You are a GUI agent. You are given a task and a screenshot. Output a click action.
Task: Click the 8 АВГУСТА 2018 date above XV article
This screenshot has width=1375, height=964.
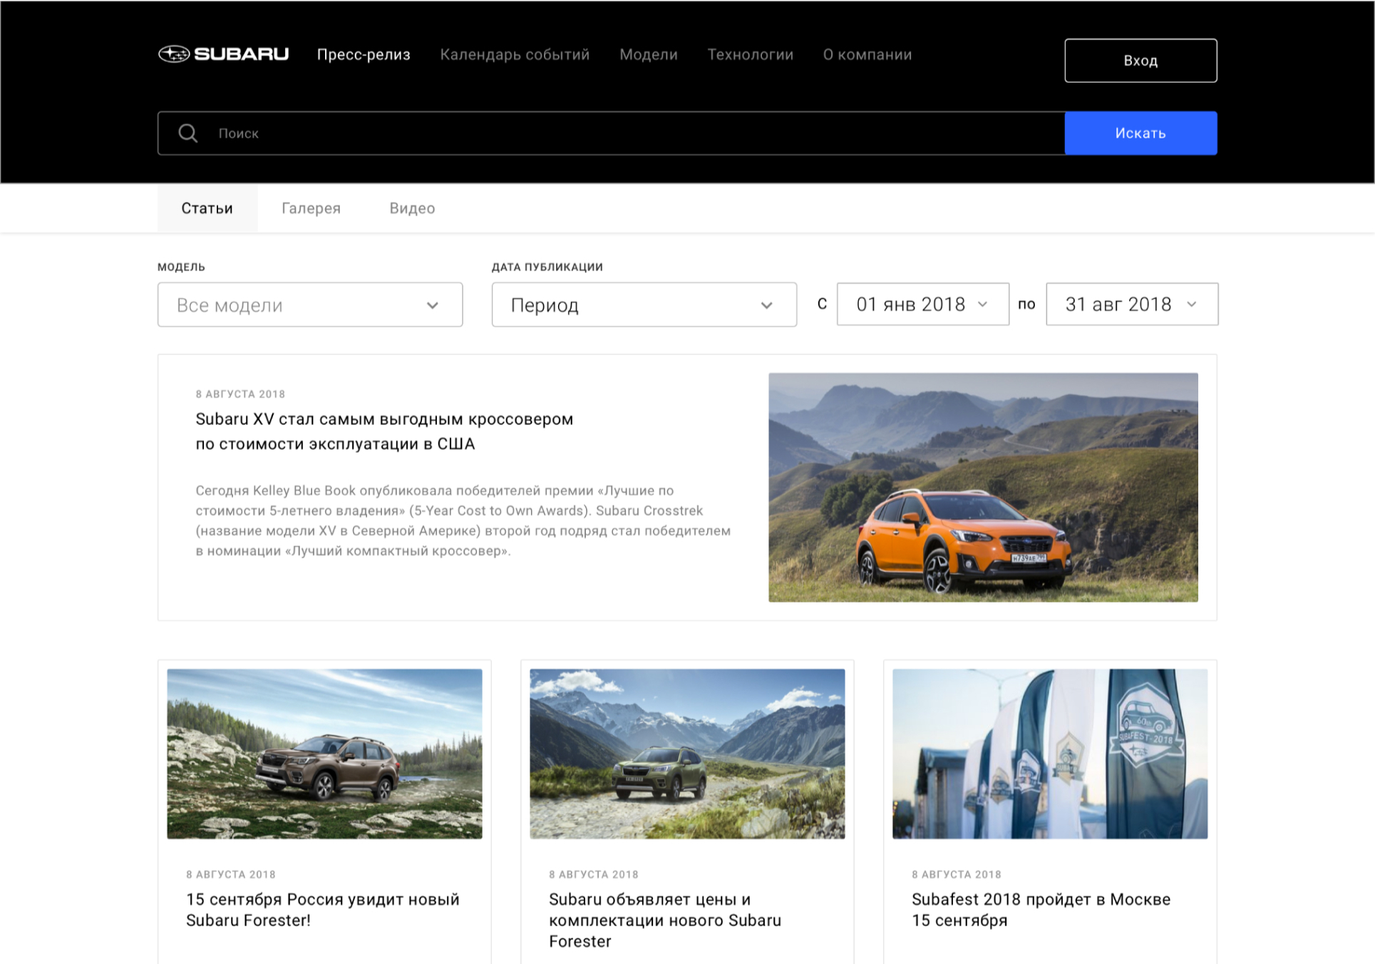240,394
